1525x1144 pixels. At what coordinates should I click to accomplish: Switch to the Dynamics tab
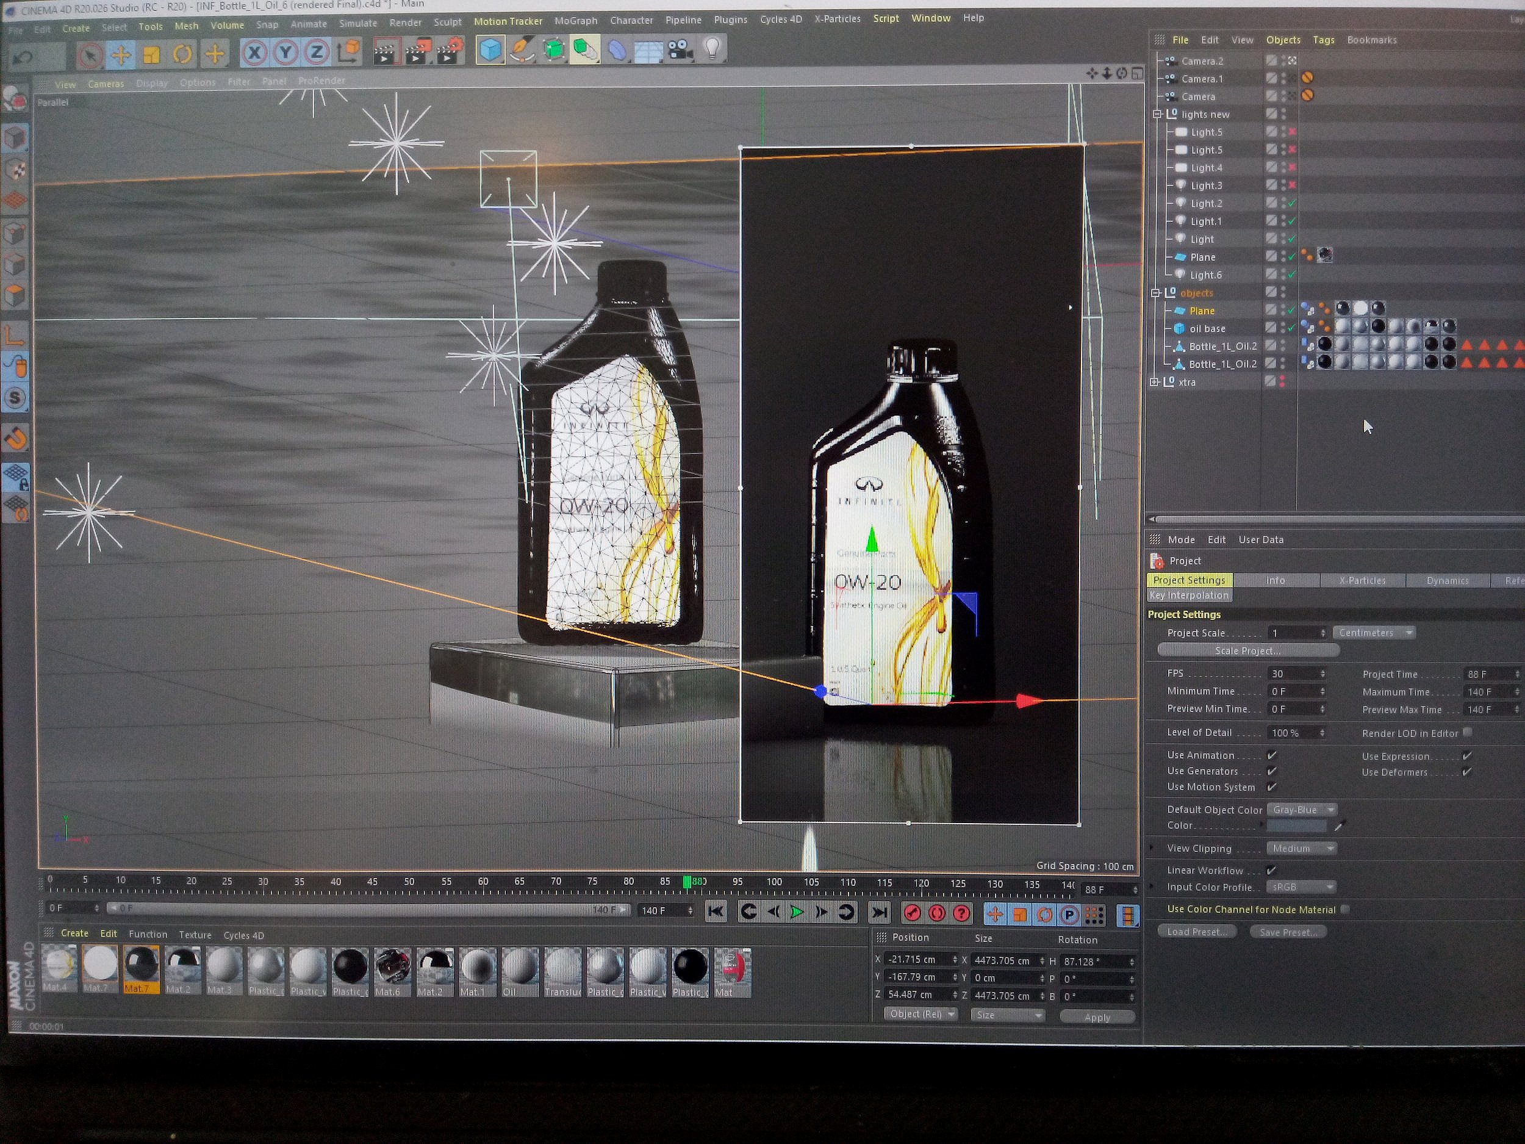point(1447,581)
